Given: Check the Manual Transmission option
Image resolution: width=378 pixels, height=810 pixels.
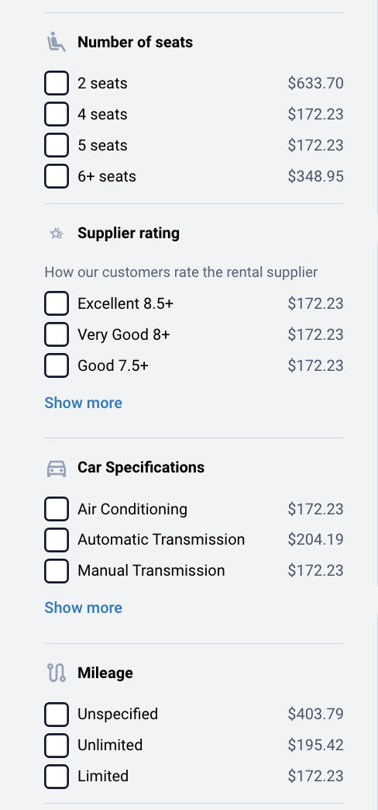Looking at the screenshot, I should pos(57,571).
